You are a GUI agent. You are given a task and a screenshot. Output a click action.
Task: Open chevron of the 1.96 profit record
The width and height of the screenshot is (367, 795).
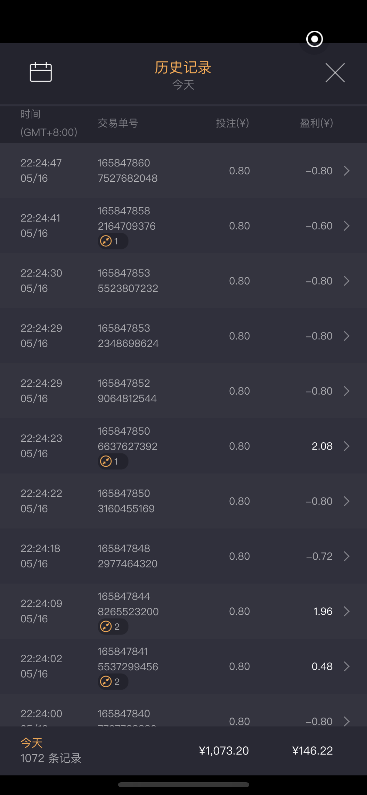(x=347, y=611)
